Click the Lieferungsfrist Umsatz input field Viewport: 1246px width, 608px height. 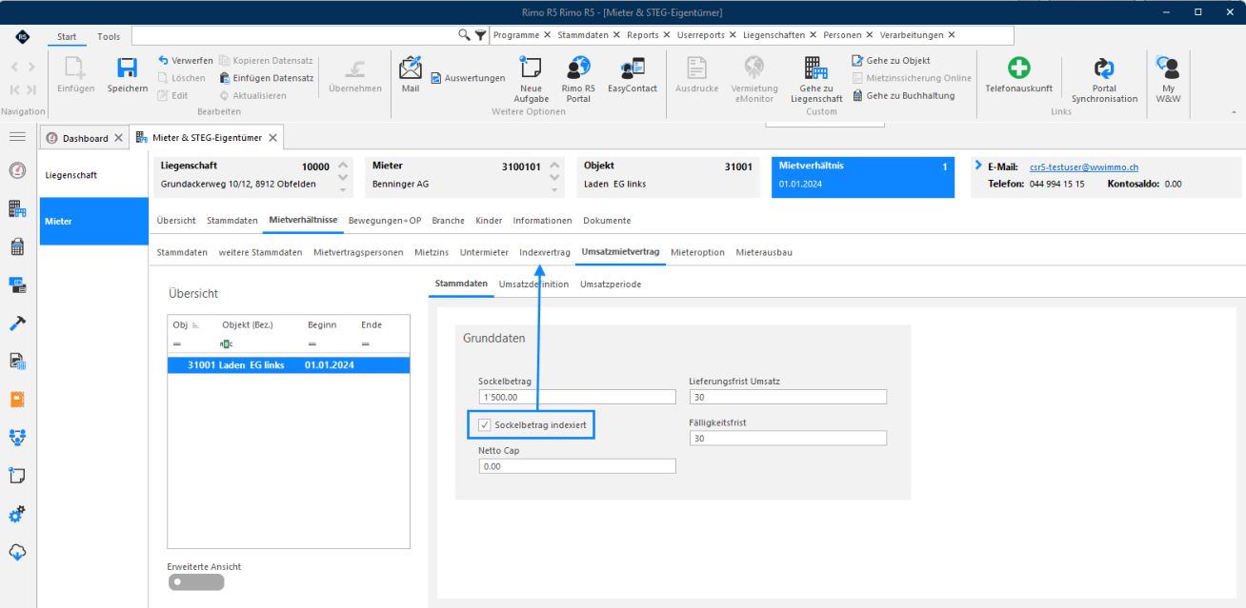point(788,397)
